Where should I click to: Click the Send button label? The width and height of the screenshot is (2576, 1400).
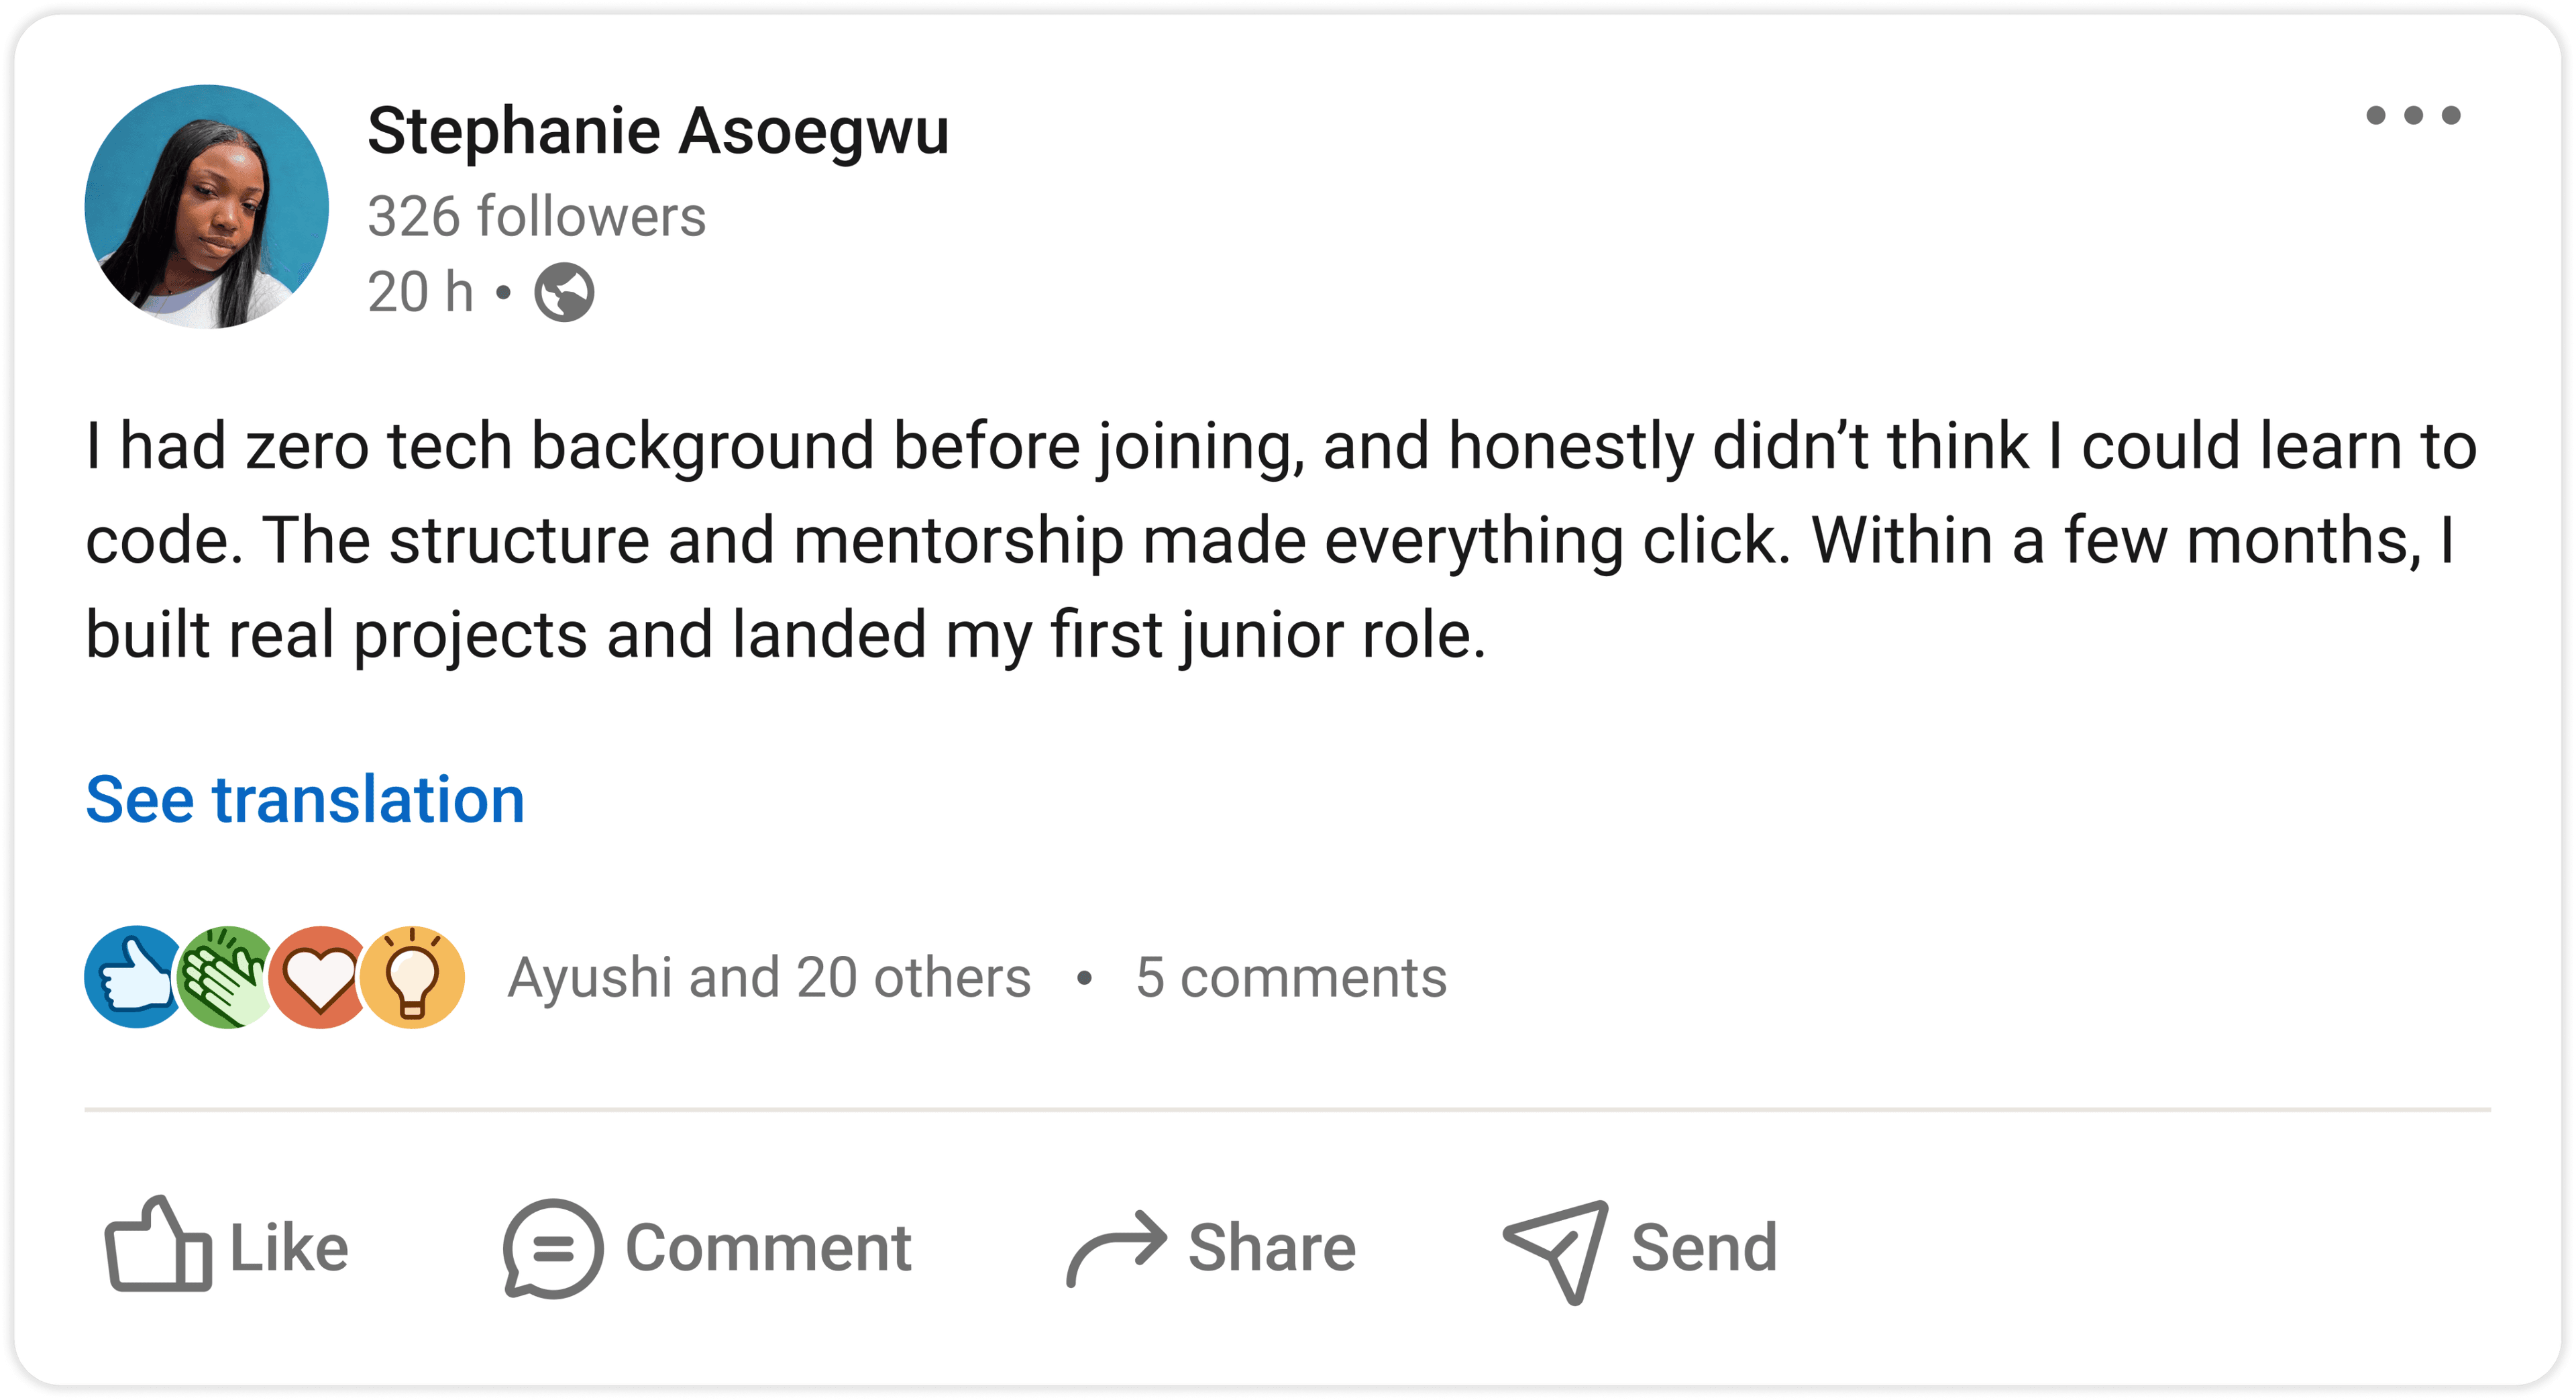click(1704, 1248)
